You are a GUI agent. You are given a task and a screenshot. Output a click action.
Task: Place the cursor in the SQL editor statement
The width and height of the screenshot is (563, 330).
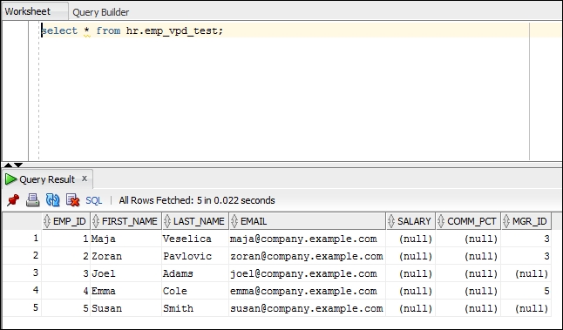[x=132, y=30]
